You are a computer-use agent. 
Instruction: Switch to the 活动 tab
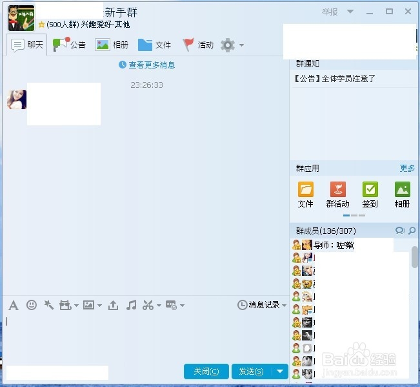pyautogui.click(x=198, y=45)
